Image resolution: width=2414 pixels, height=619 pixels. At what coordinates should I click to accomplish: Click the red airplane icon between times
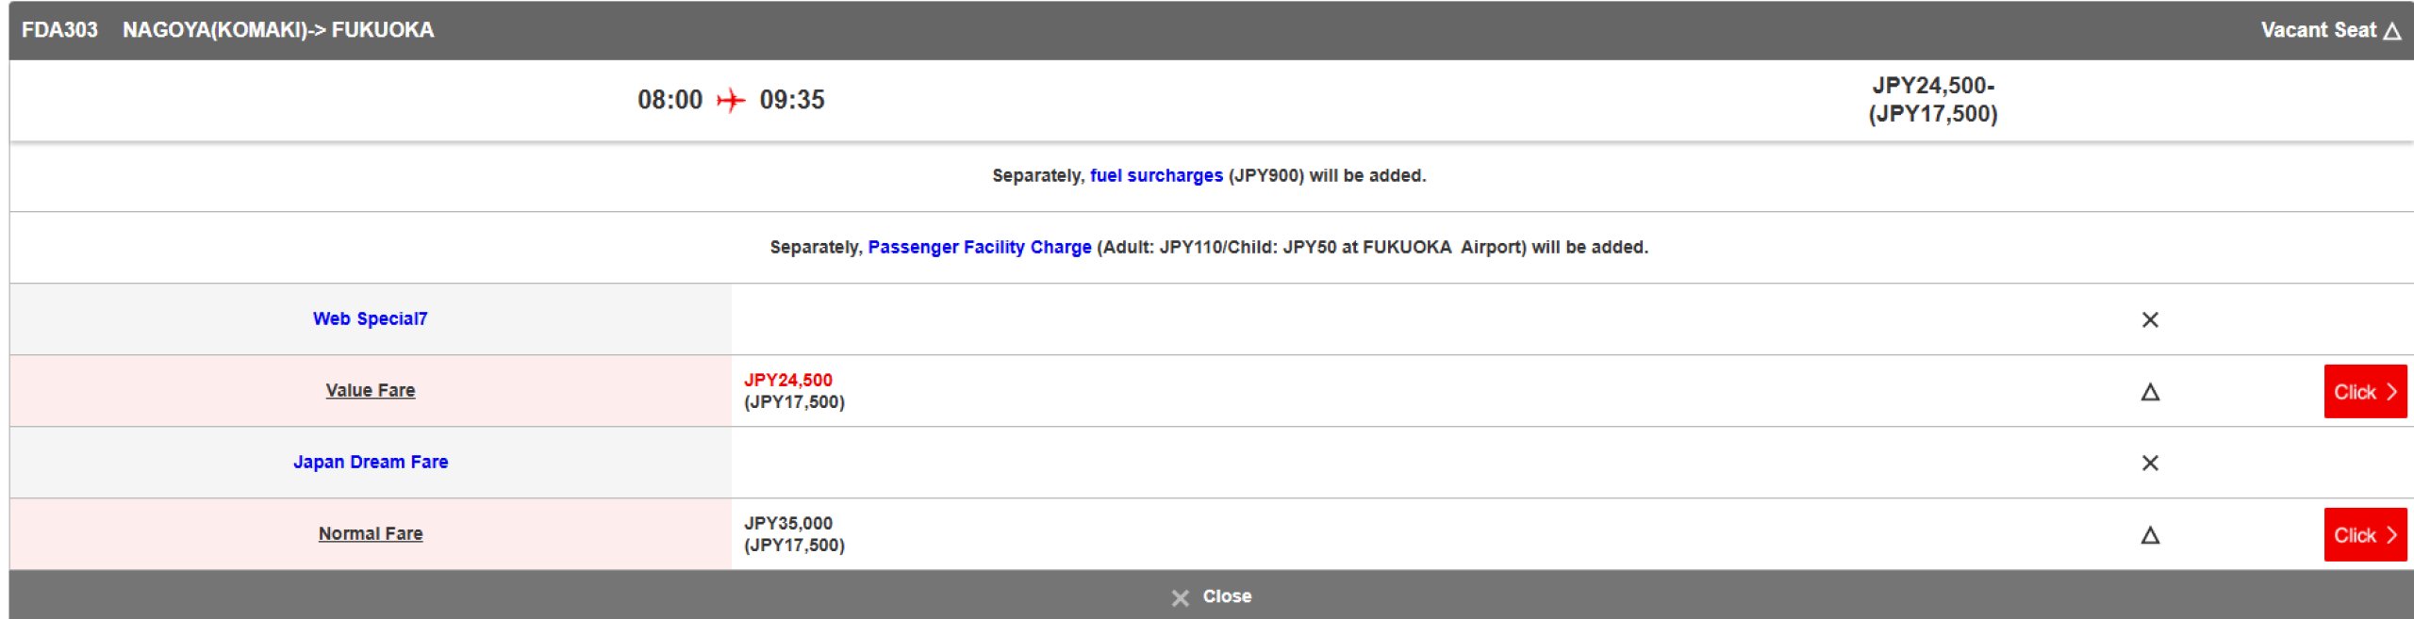pyautogui.click(x=731, y=100)
